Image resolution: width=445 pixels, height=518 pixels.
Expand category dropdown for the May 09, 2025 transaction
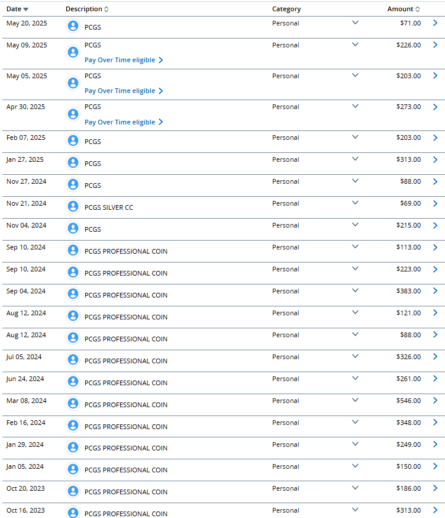pyautogui.click(x=355, y=44)
